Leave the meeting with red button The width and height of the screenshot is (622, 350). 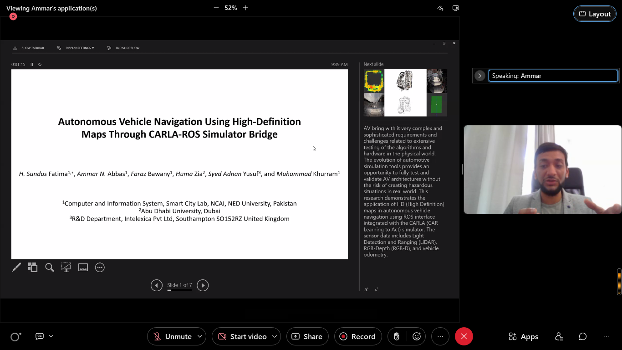(464, 336)
